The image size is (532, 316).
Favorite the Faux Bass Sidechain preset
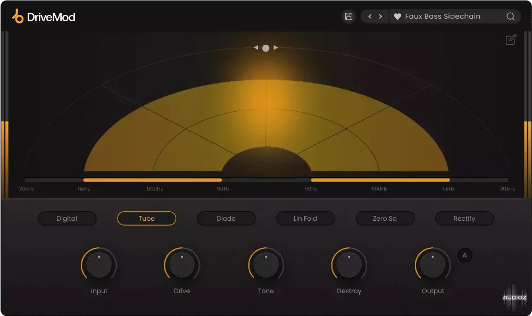(x=397, y=16)
